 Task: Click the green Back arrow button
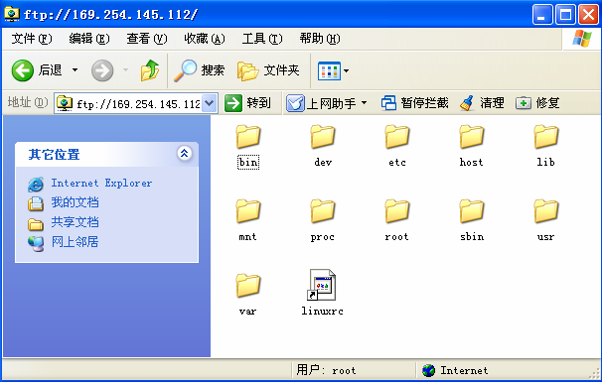click(22, 70)
